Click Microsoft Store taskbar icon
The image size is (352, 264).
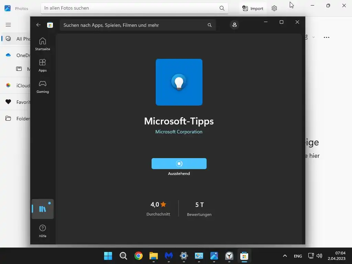click(244, 256)
